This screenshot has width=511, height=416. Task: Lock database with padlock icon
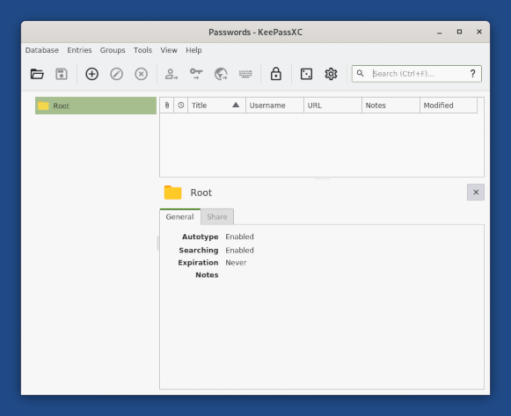tap(275, 74)
